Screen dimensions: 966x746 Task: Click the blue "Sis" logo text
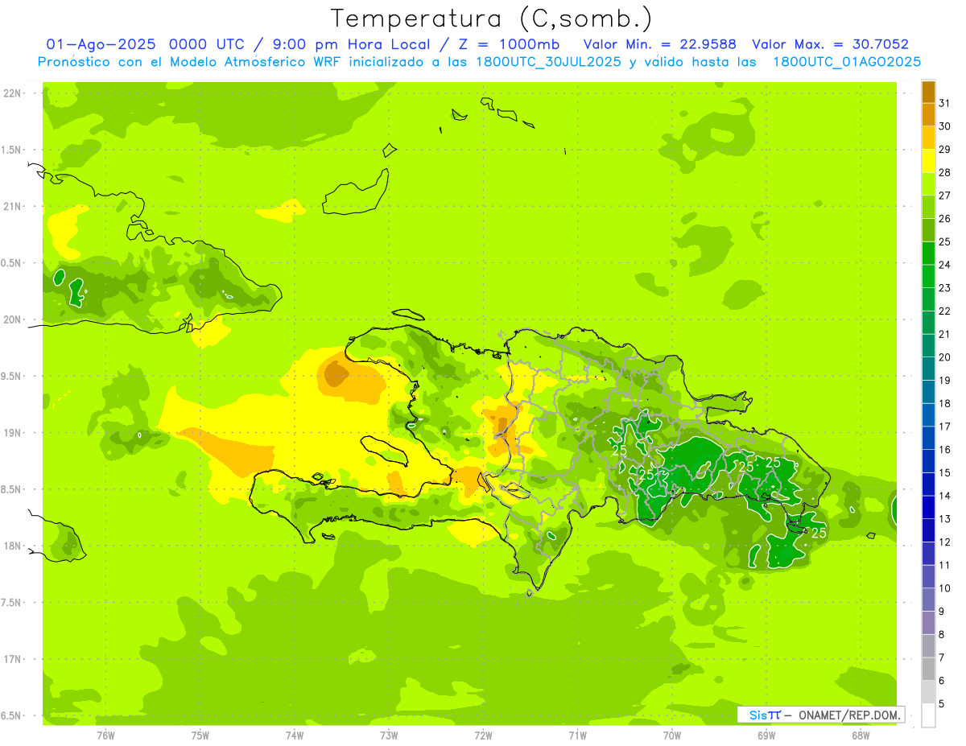[x=758, y=715]
